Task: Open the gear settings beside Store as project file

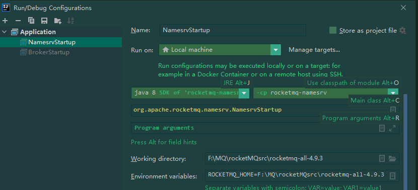Action: tap(402, 31)
